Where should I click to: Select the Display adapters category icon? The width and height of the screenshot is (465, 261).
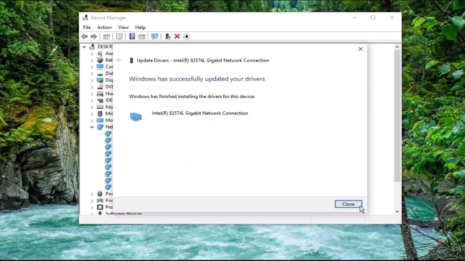click(100, 80)
